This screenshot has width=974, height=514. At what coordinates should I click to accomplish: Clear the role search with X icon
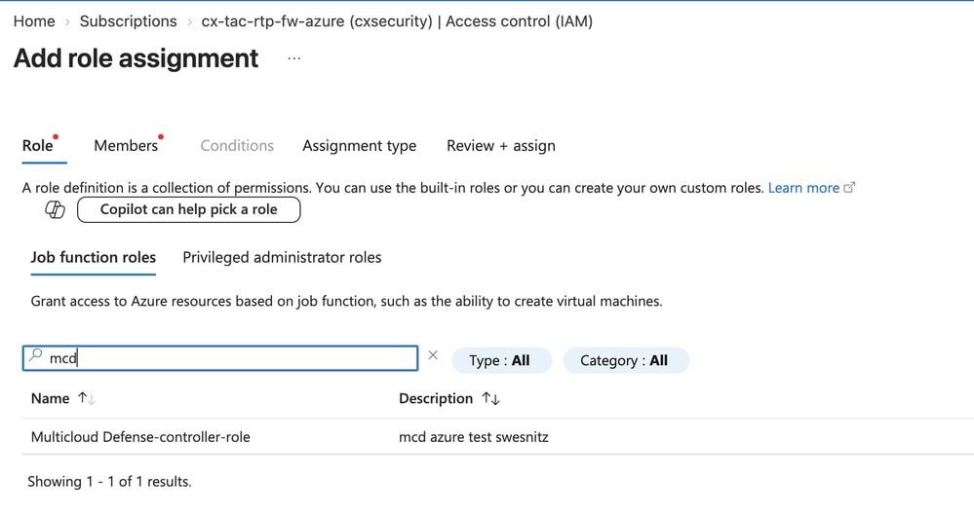coord(433,355)
